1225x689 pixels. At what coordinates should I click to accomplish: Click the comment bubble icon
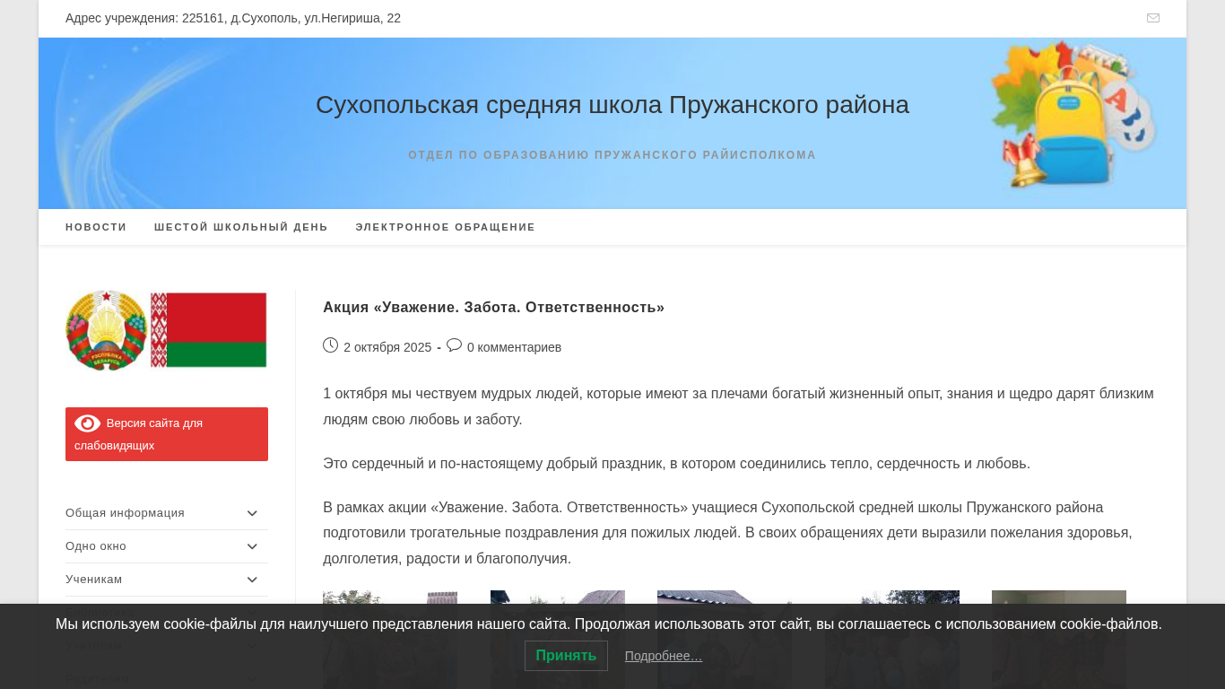454,345
